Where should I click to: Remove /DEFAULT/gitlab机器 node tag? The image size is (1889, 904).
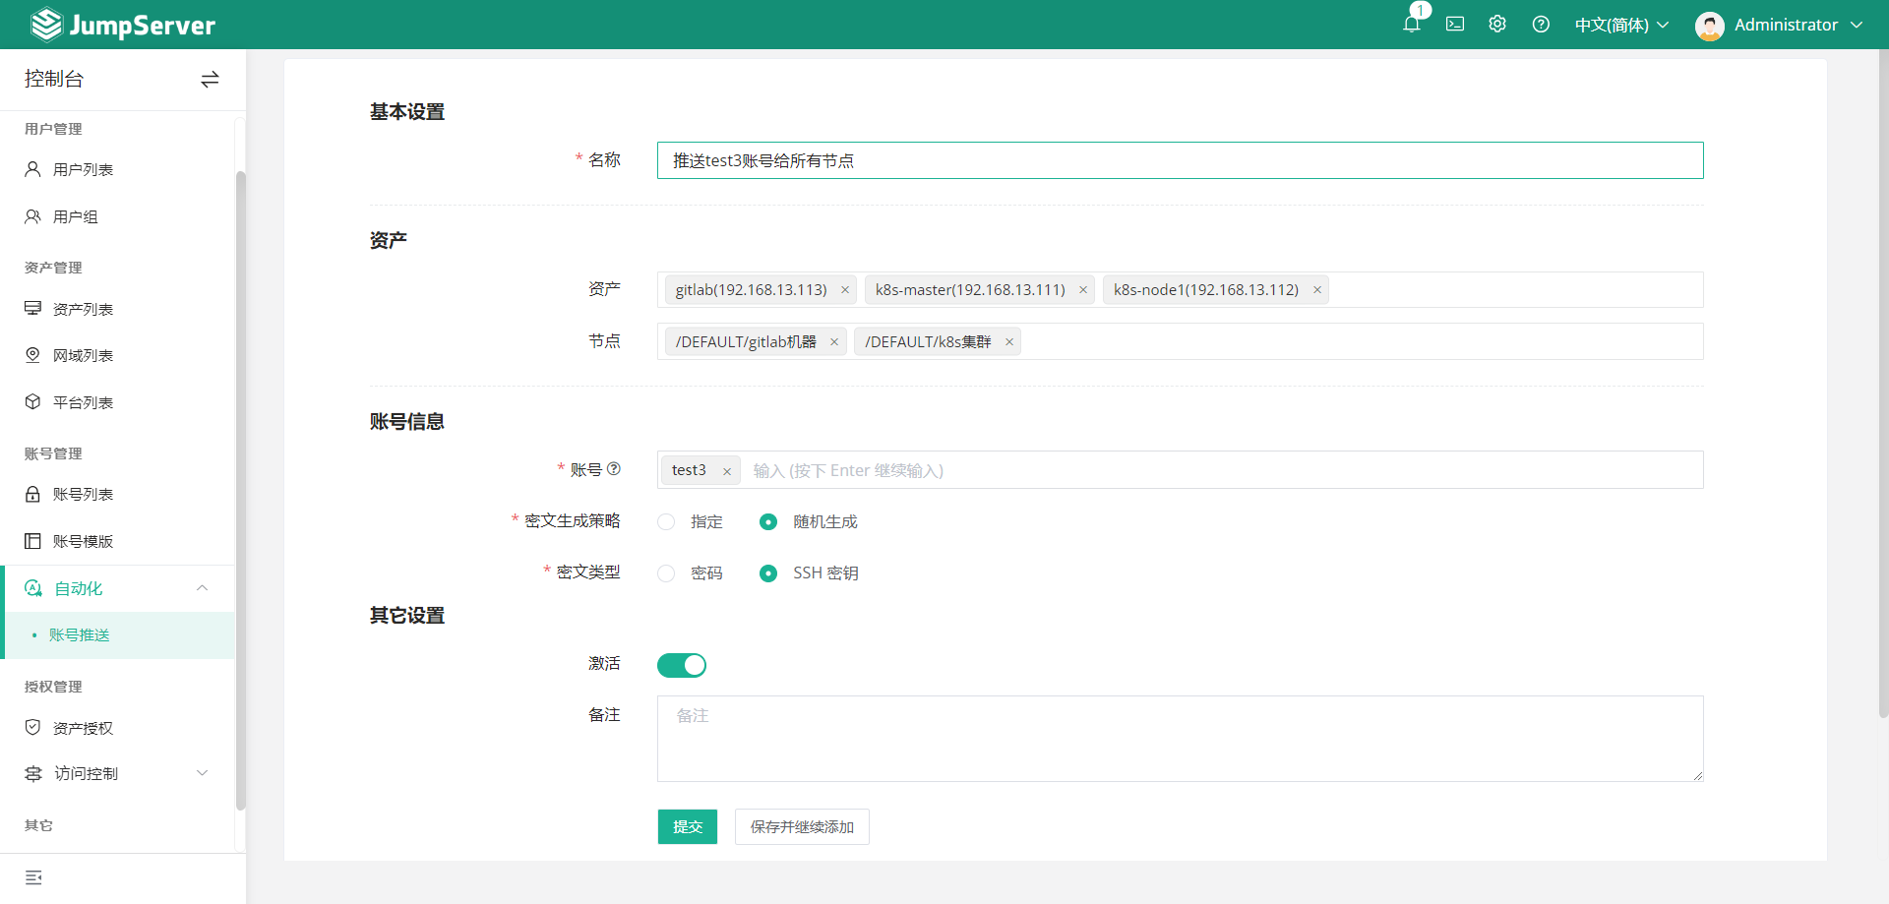coord(833,342)
